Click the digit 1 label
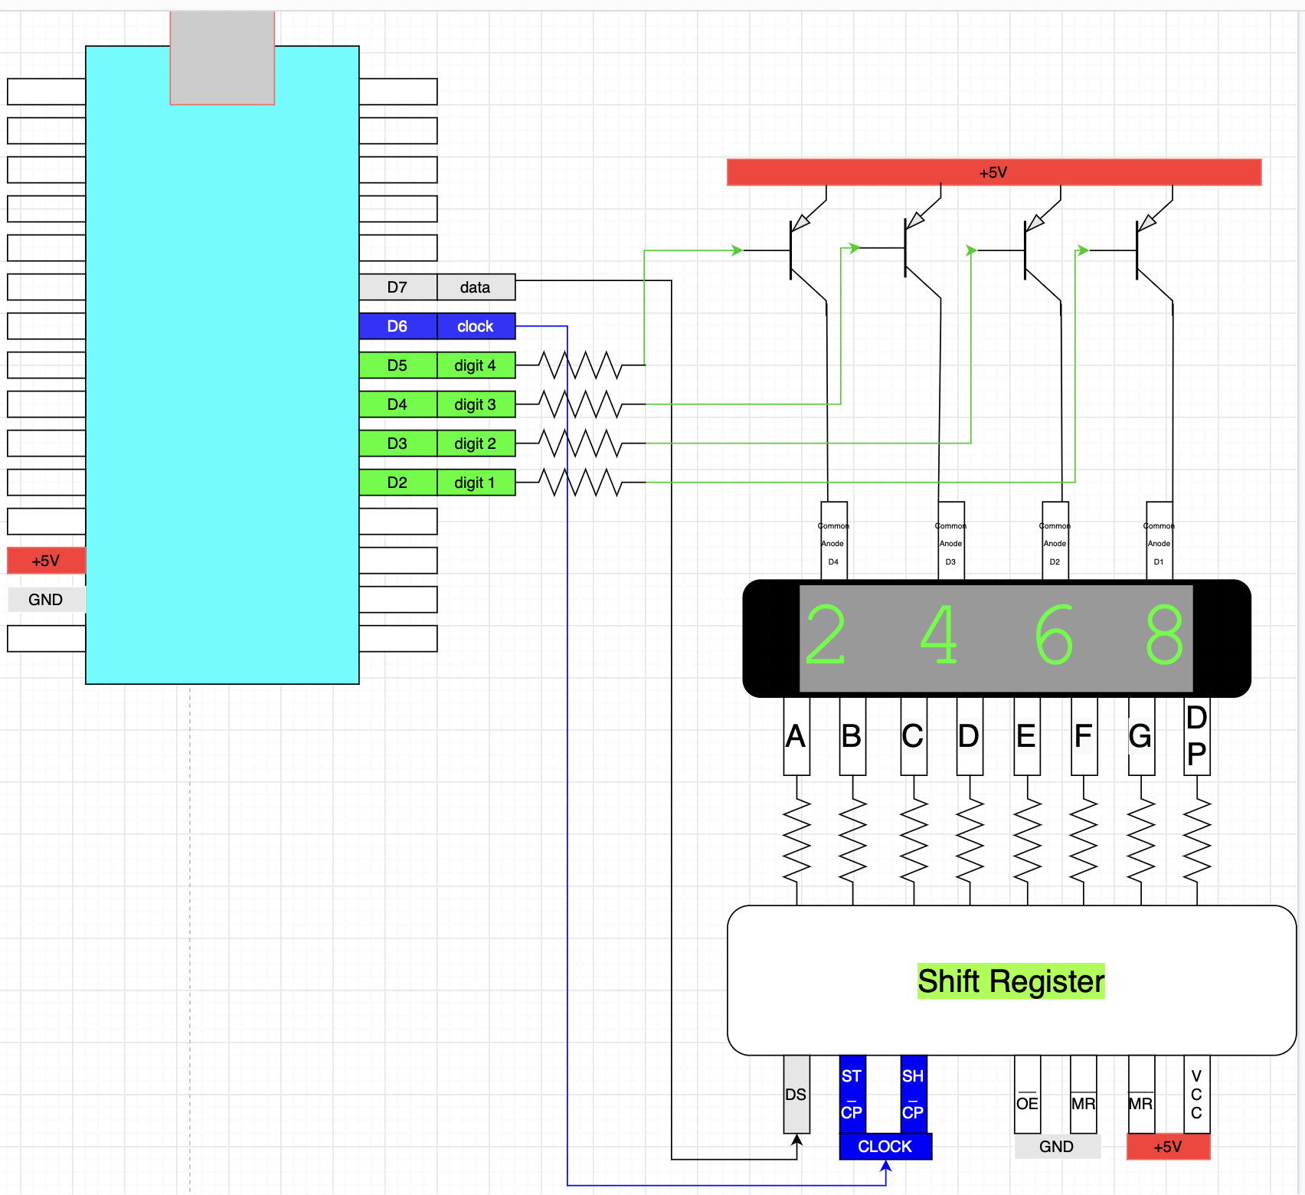Screen dimensions: 1305x1195 [476, 483]
